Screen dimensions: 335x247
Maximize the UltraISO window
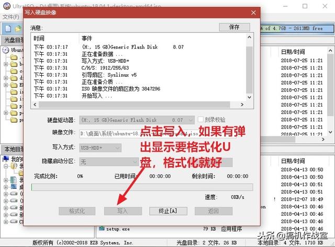pyautogui.click(x=305, y=6)
